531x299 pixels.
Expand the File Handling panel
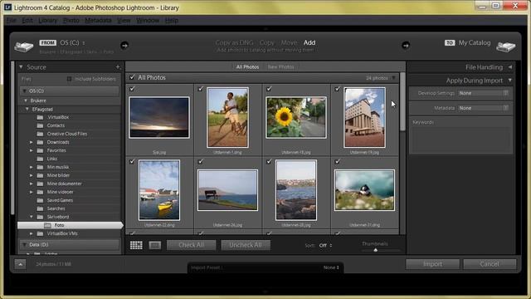pyautogui.click(x=510, y=67)
